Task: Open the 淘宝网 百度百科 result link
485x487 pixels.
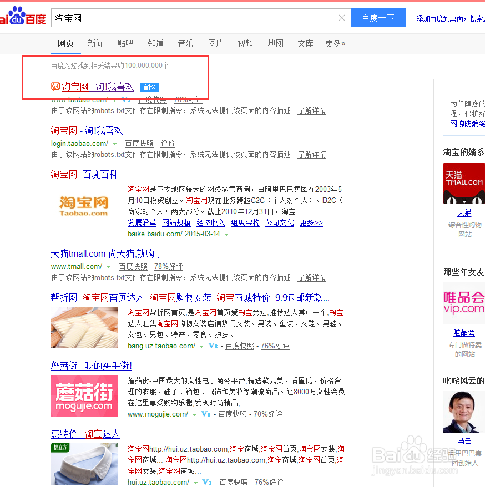Action: click(x=84, y=174)
